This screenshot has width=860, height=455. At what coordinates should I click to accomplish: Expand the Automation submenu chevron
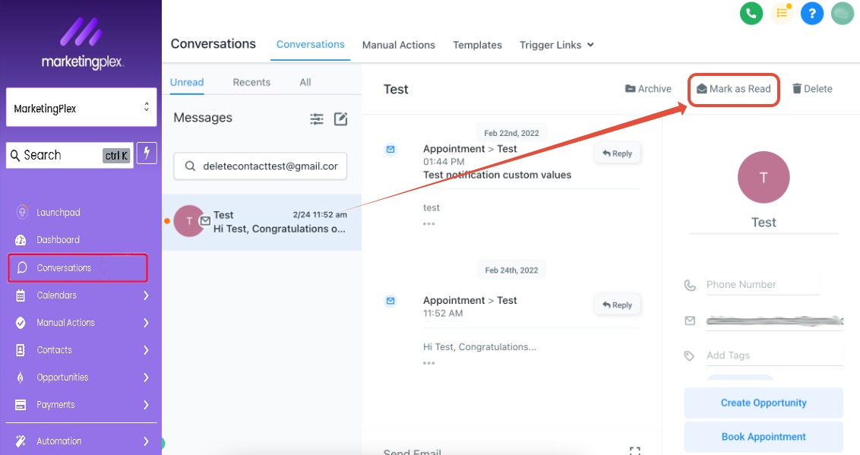146,441
